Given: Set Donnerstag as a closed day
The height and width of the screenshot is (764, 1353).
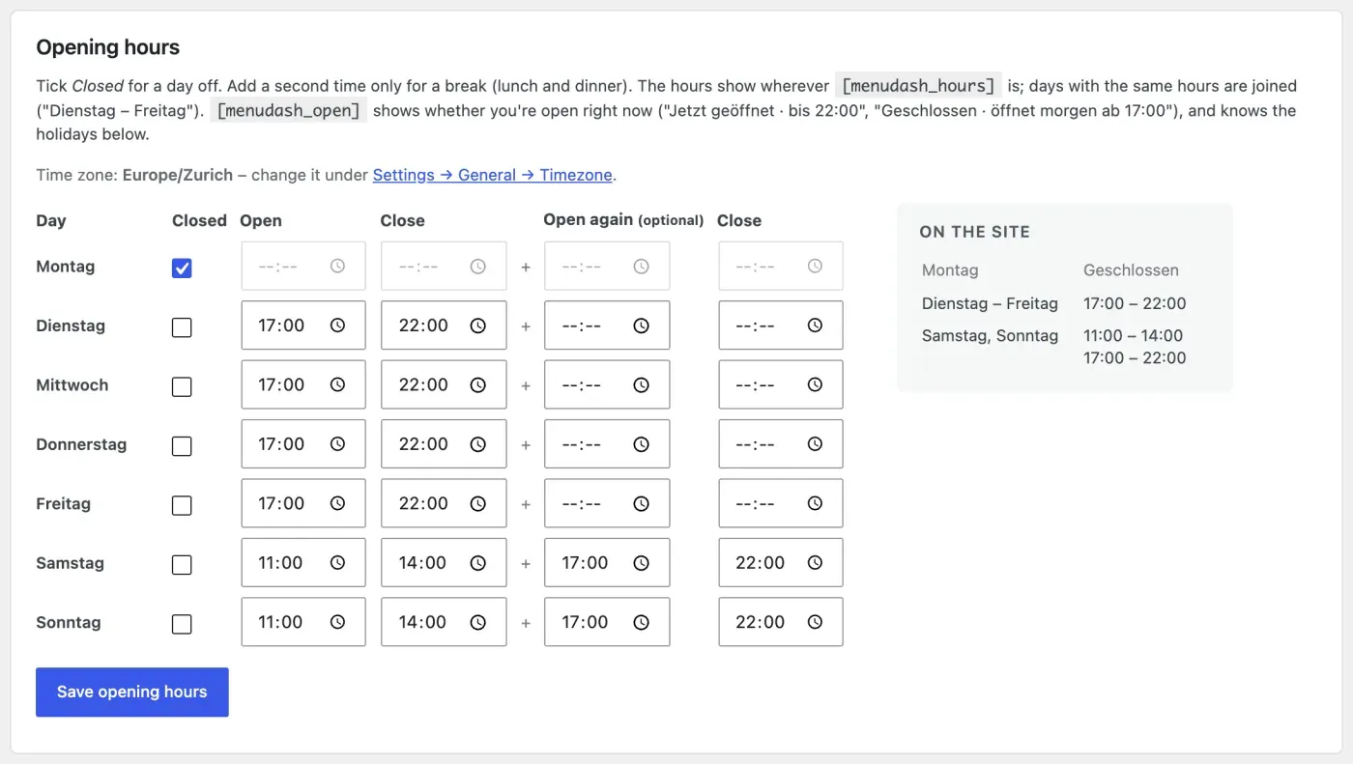Looking at the screenshot, I should click(x=182, y=446).
